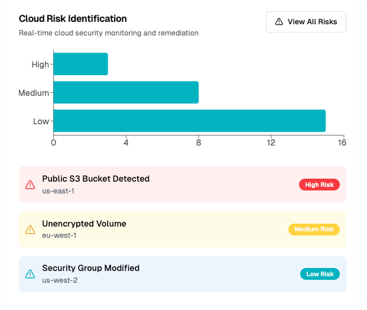Open the Public S3 Bucket Detected alert title
367x310 pixels.
click(x=96, y=179)
